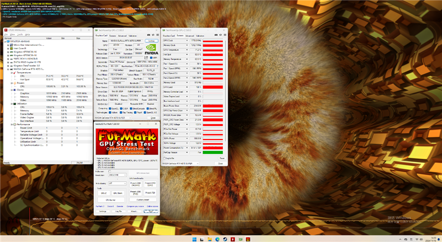
Task: Open hamburger menu in left GPU-Z window
Action: [157, 35]
